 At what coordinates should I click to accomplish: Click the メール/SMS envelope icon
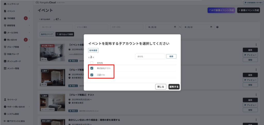[x=5, y=33]
